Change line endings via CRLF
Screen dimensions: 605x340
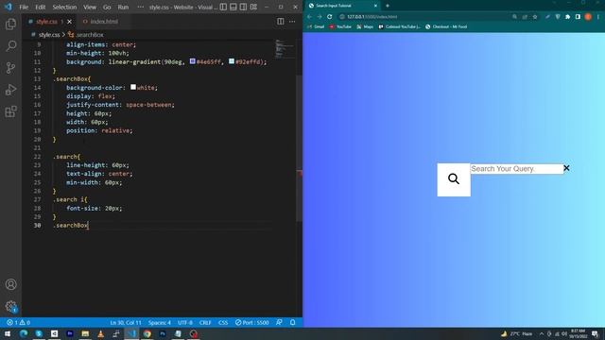[x=205, y=322]
